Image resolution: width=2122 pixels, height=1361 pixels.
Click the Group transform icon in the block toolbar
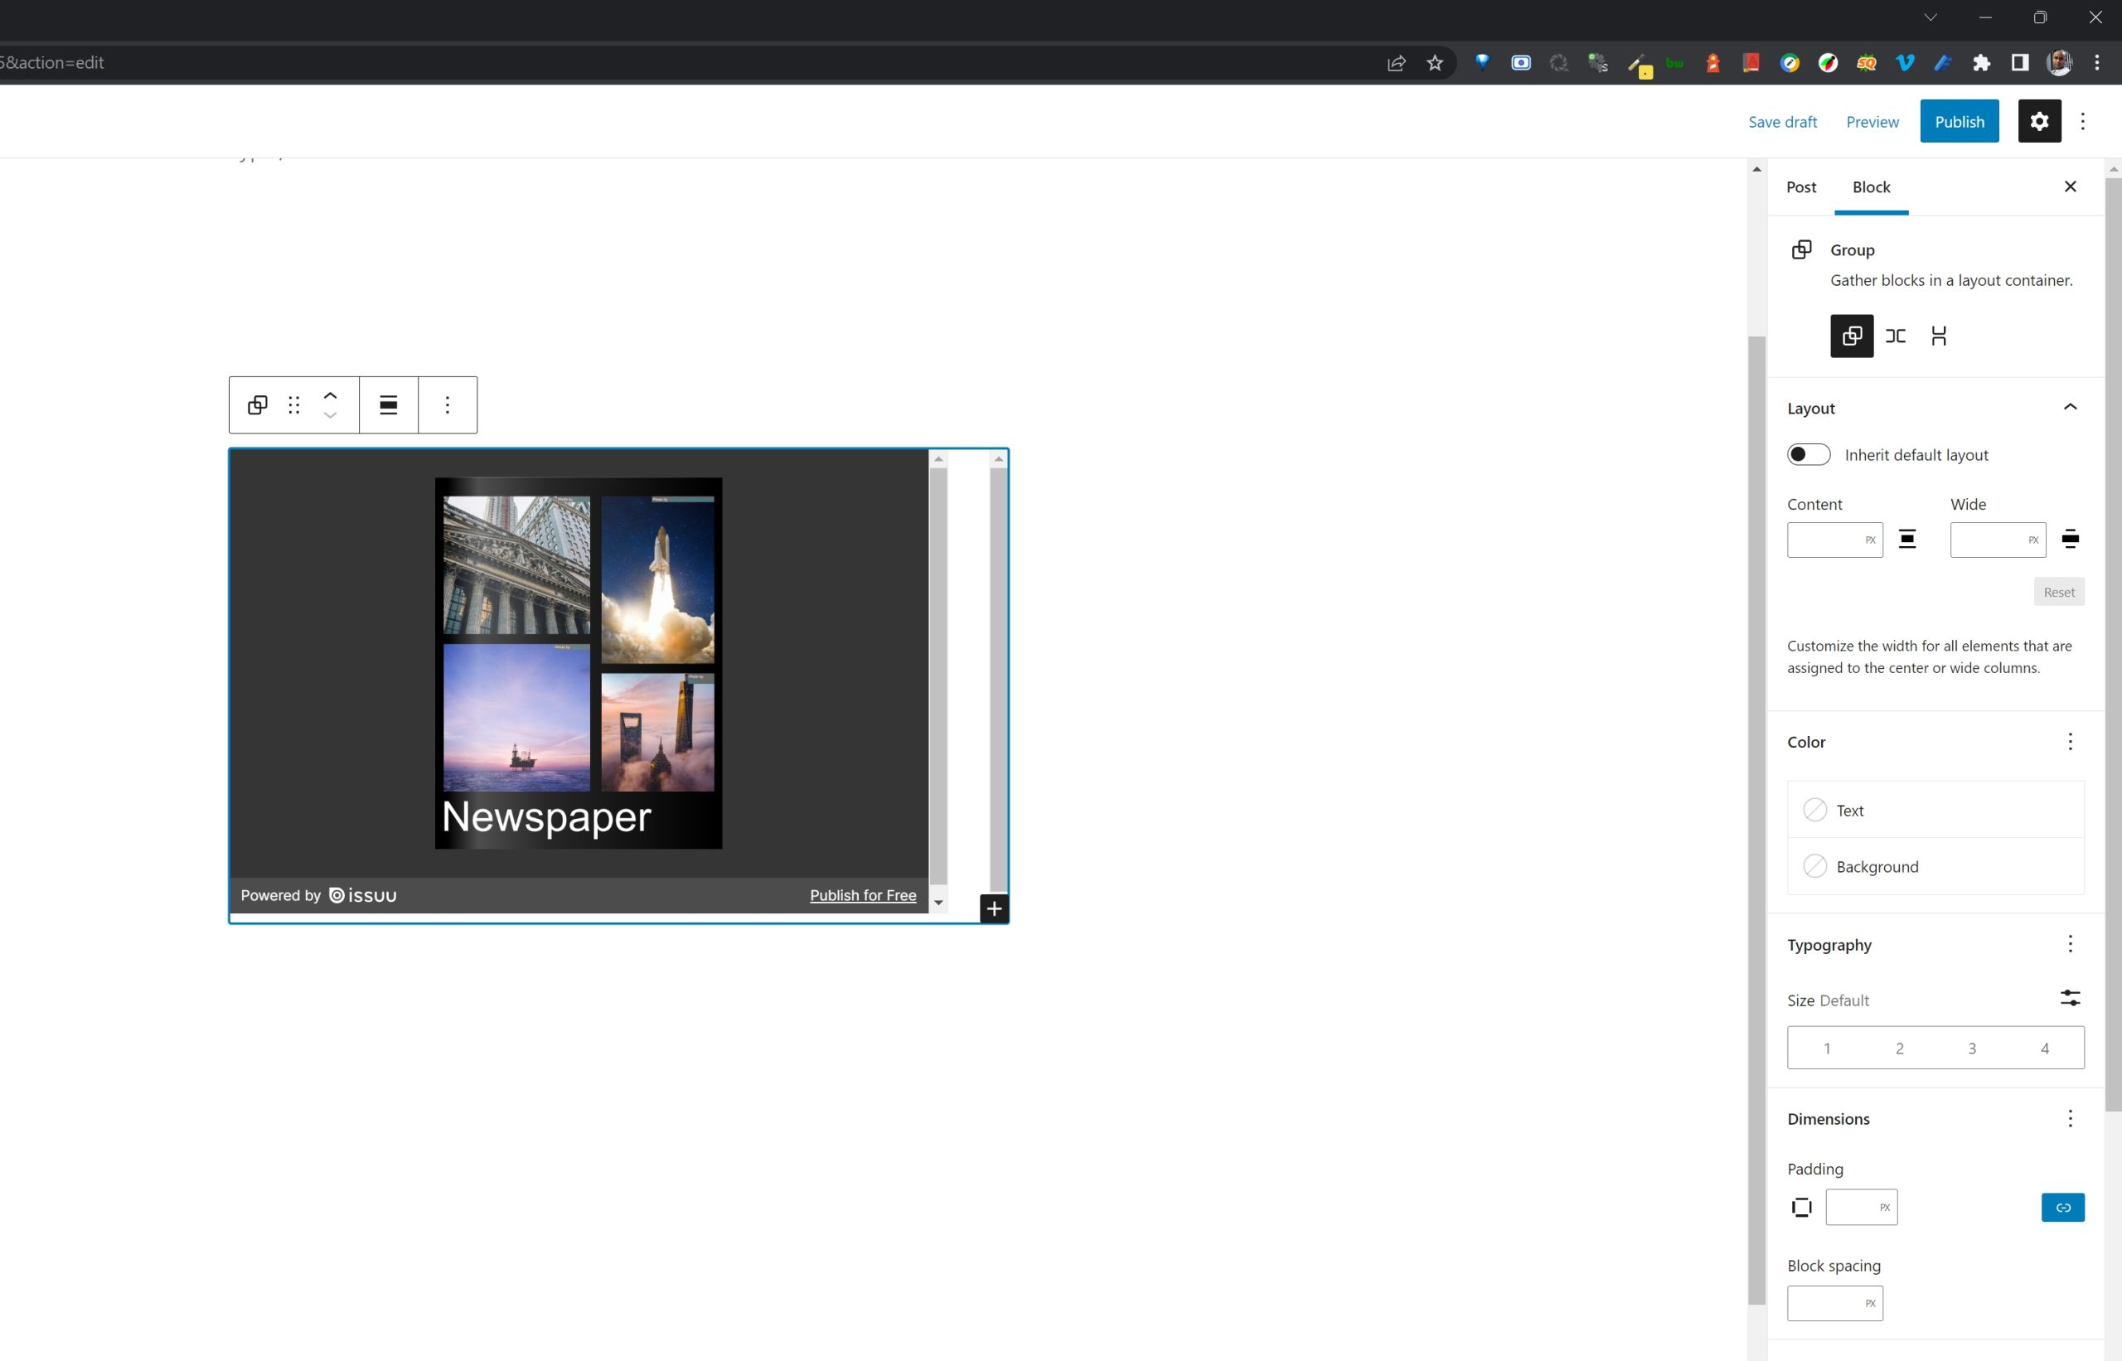click(256, 404)
